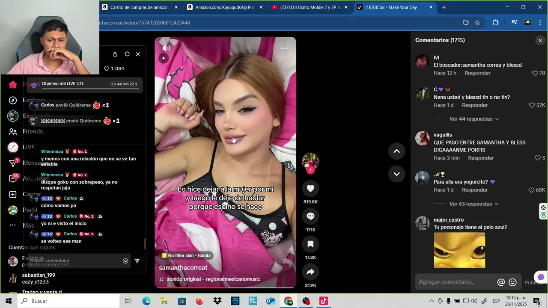548x308 pixels.
Task: Close the live chat overlay
Action: [x=138, y=54]
